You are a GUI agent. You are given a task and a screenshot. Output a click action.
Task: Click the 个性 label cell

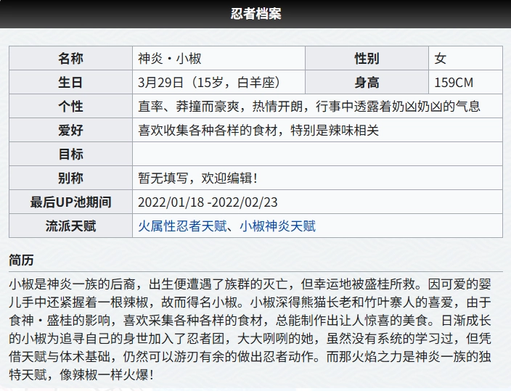click(71, 107)
